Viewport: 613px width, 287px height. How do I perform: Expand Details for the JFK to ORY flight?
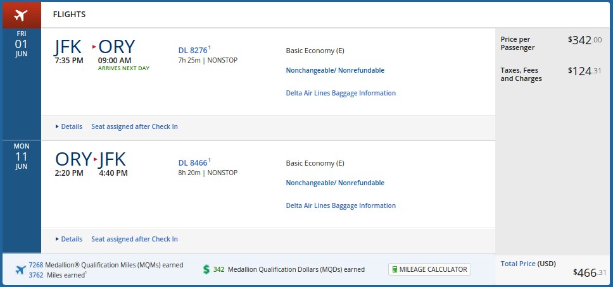[69, 126]
